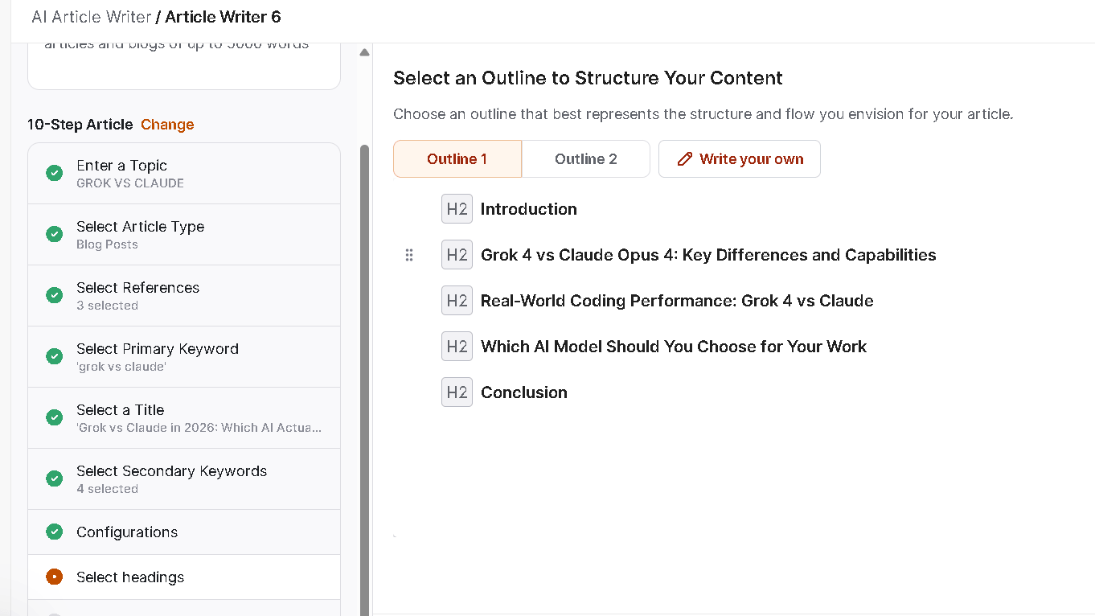Click the H2 badge next to Which AI Model Should You Choose

point(457,347)
